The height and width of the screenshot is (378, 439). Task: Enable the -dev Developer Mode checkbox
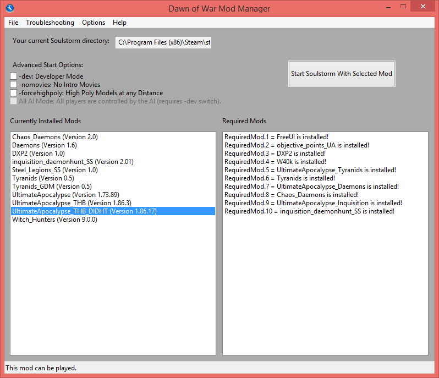pos(13,76)
